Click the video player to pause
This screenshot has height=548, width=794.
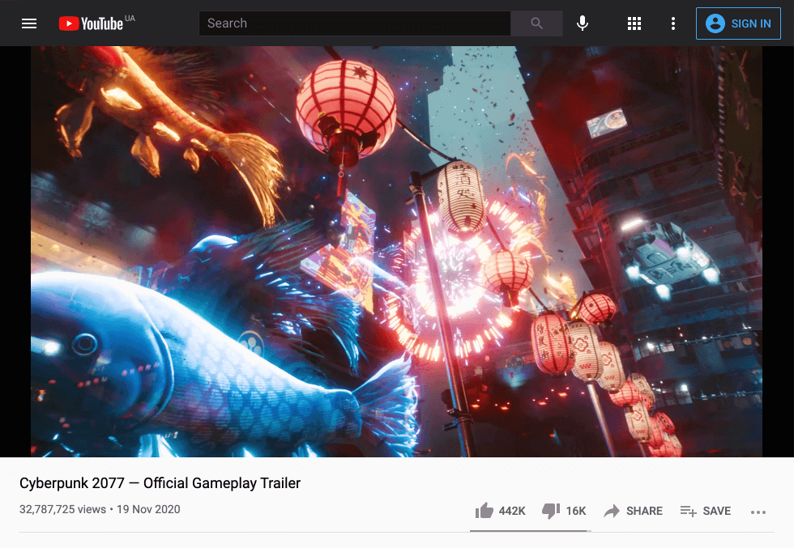396,252
